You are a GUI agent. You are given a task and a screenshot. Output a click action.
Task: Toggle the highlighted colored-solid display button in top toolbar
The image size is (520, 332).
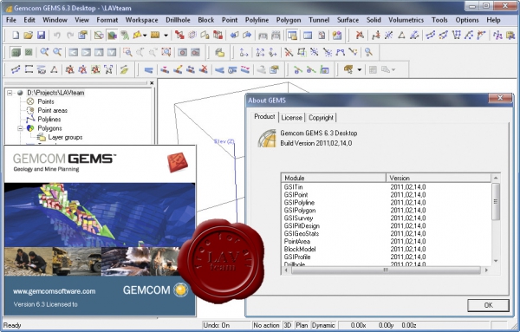coord(112,35)
